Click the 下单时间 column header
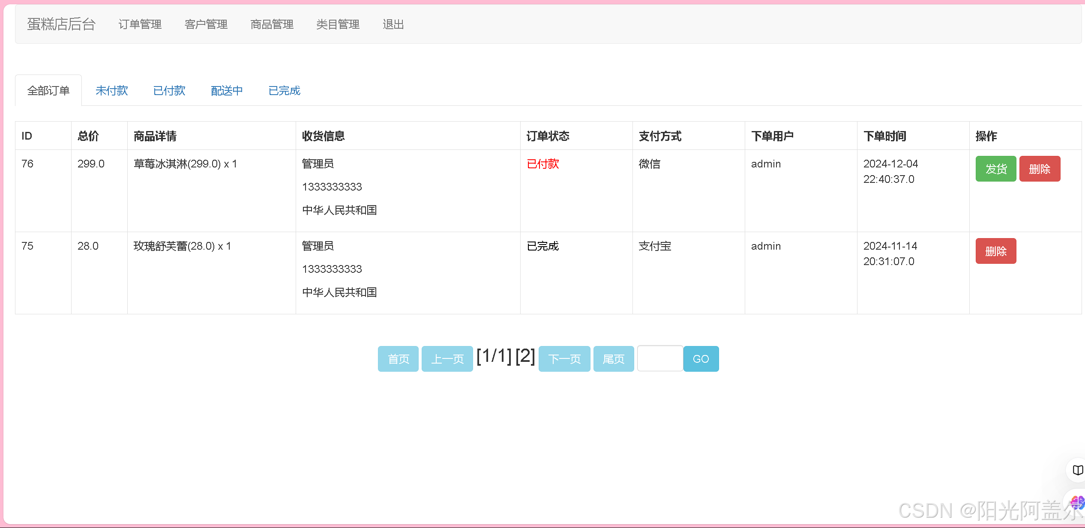1085x528 pixels. 885,136
